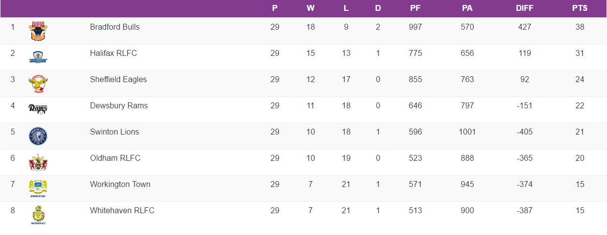Sort by the PF column header

pos(416,8)
